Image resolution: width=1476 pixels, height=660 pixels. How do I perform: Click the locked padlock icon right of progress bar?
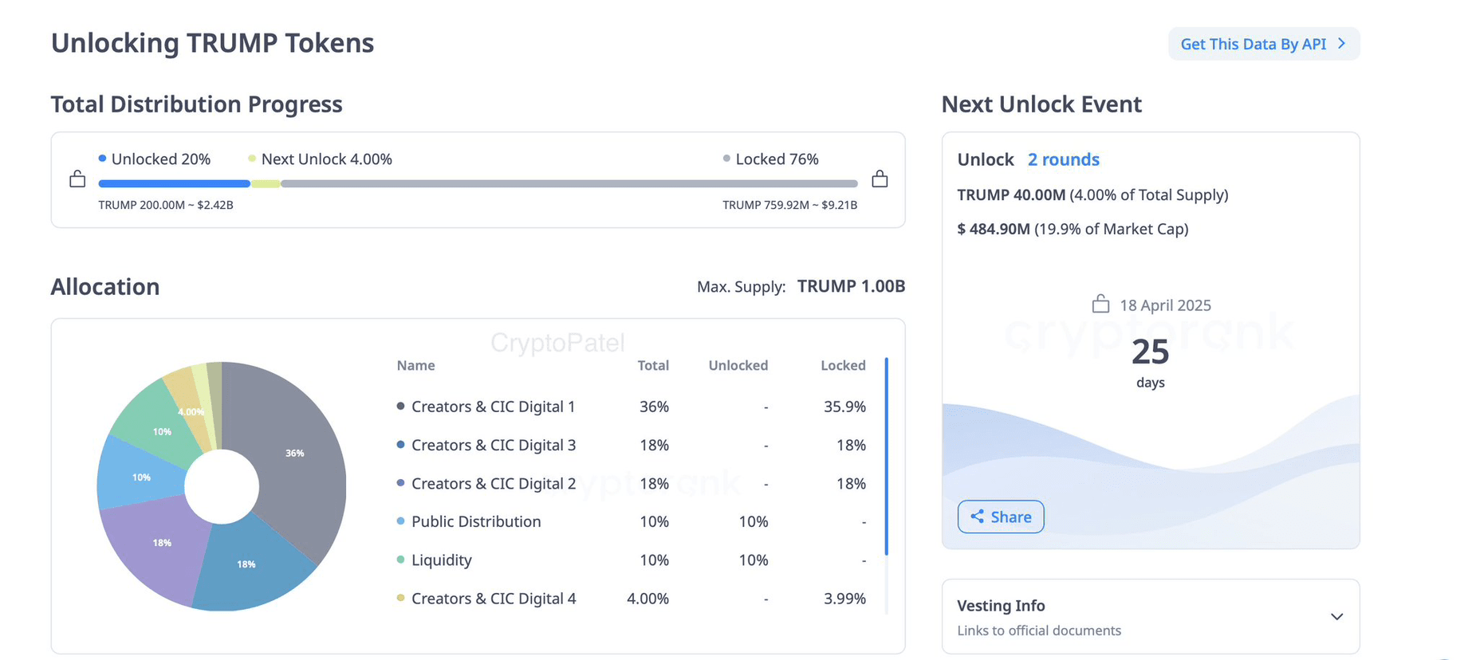pyautogui.click(x=880, y=179)
